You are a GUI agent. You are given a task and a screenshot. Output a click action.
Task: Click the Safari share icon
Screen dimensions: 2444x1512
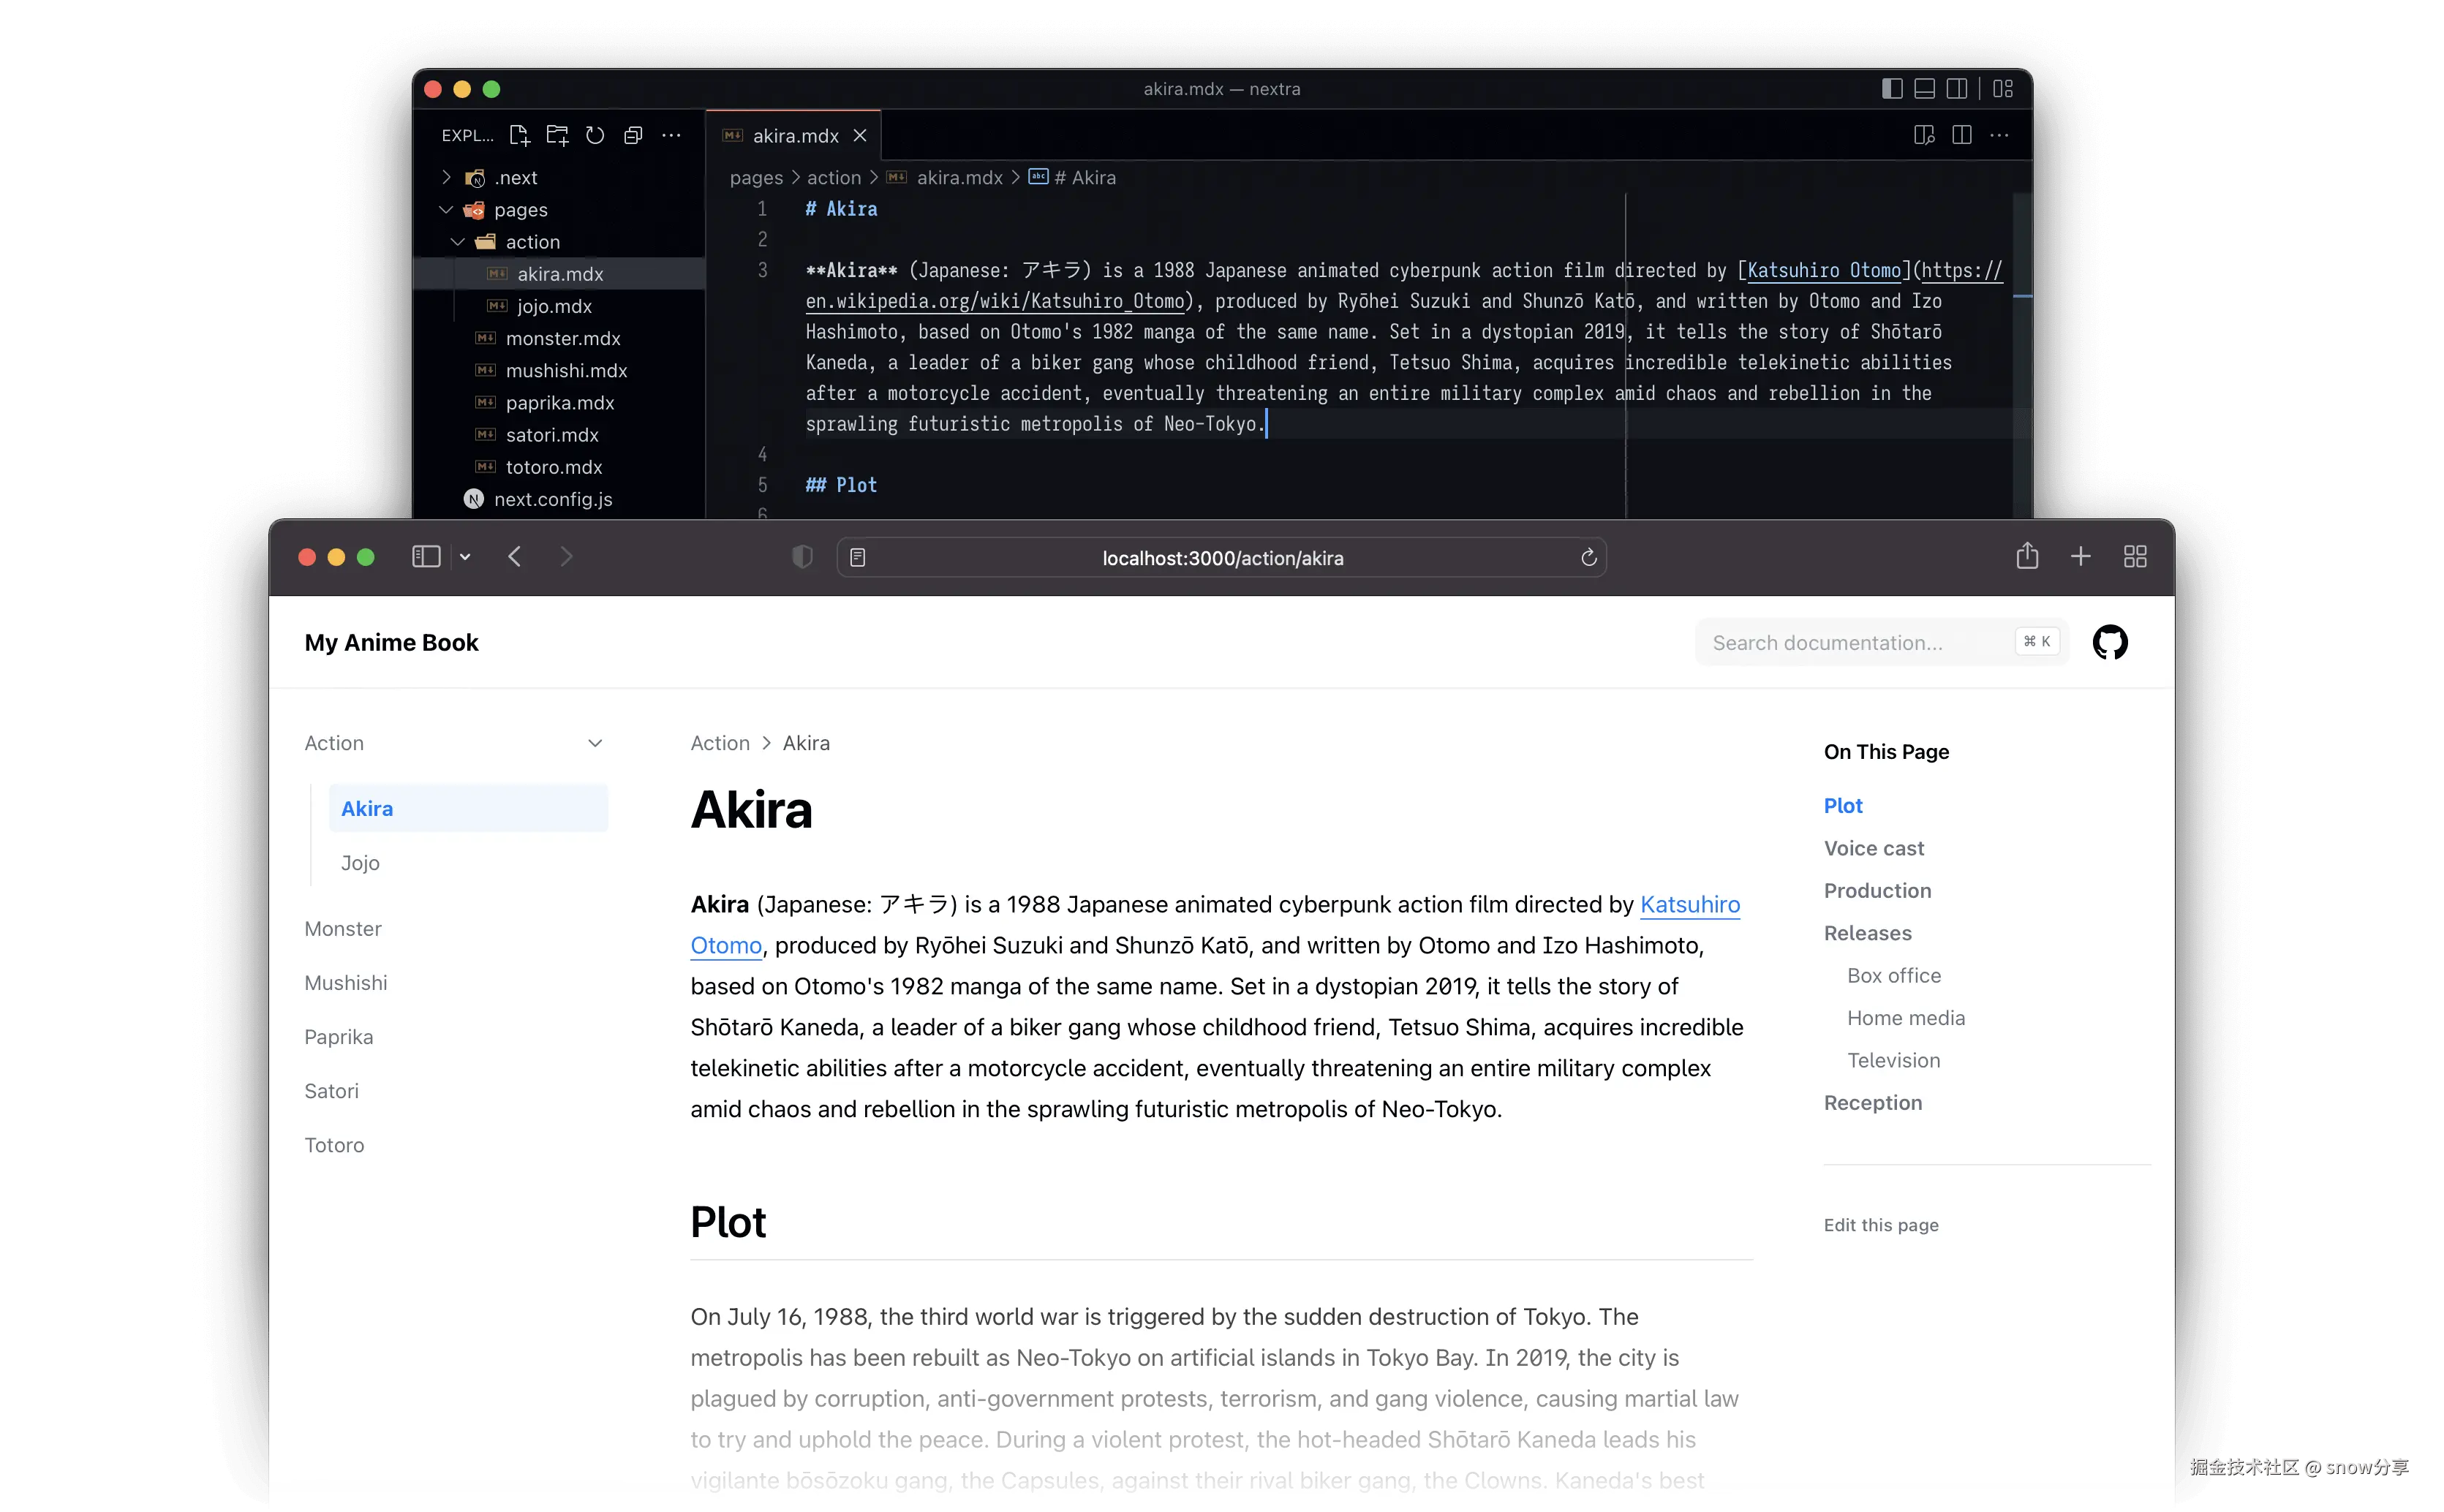pyautogui.click(x=2027, y=556)
